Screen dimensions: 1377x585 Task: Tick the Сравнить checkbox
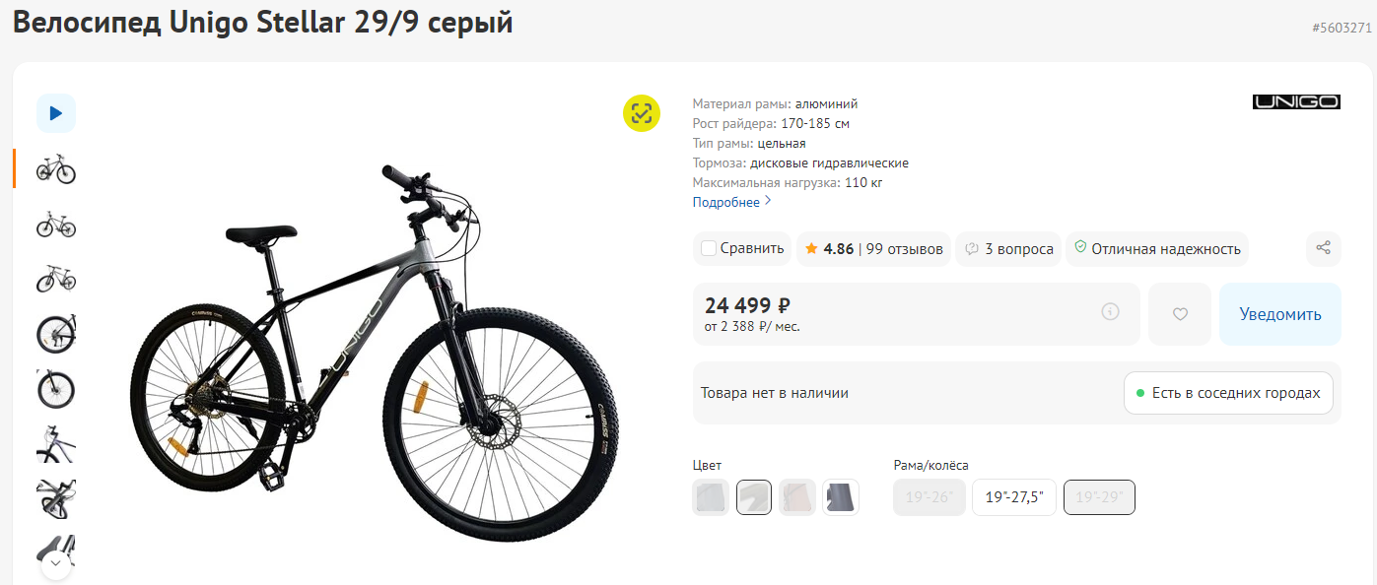[709, 248]
